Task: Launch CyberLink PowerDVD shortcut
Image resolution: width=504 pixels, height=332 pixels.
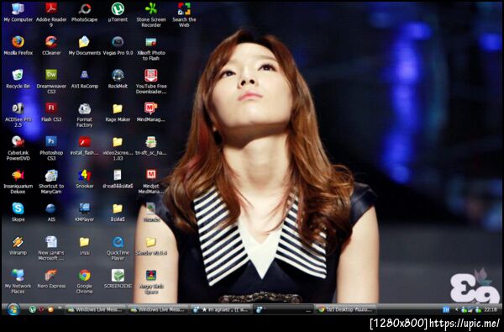Action: pyautogui.click(x=18, y=148)
